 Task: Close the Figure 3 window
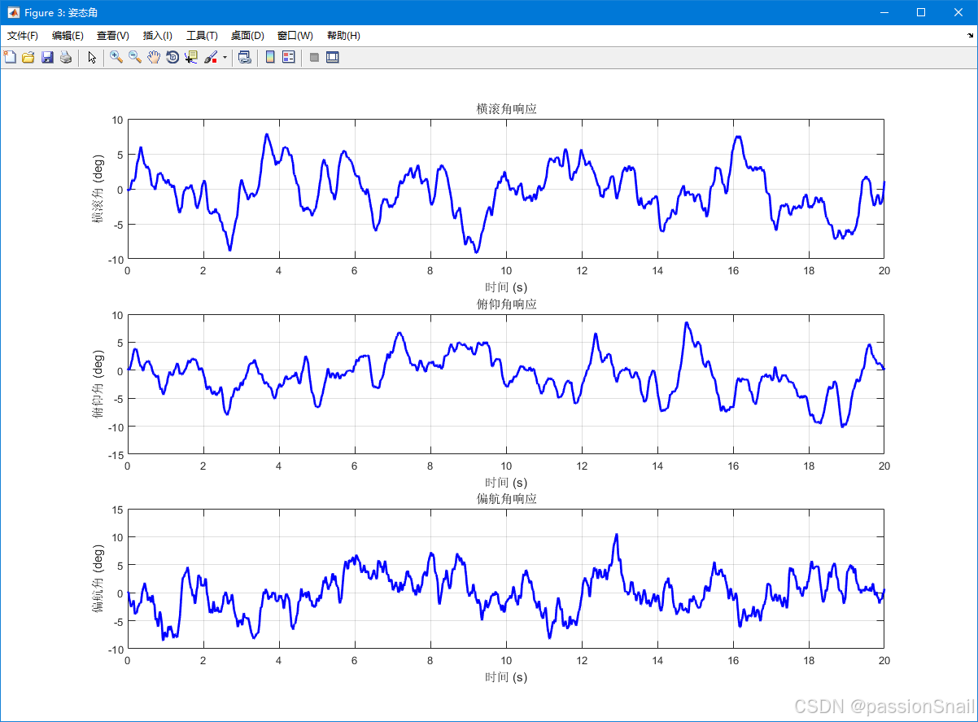coord(958,12)
